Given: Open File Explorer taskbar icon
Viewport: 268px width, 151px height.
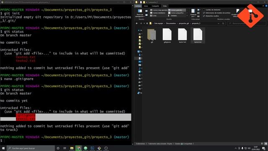Looking at the screenshot, I should point(72,148).
